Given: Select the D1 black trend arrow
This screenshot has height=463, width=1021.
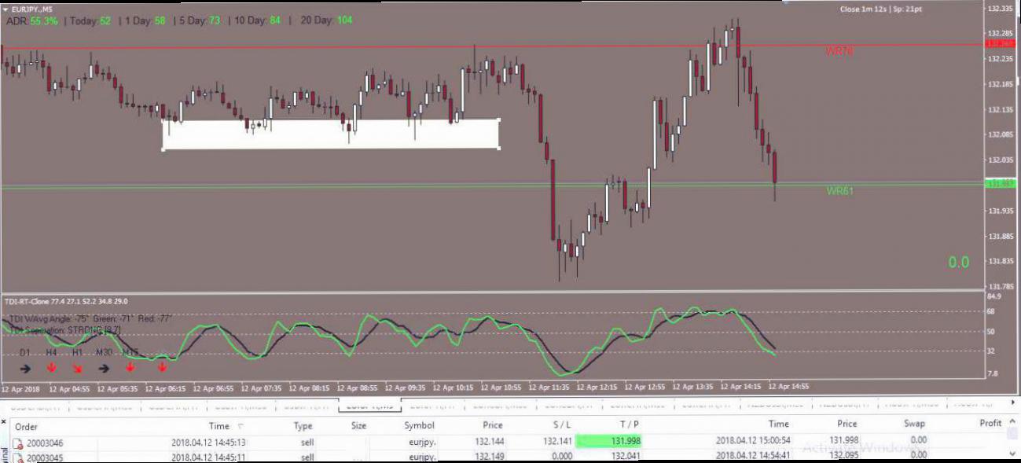Looking at the screenshot, I should coord(26,368).
